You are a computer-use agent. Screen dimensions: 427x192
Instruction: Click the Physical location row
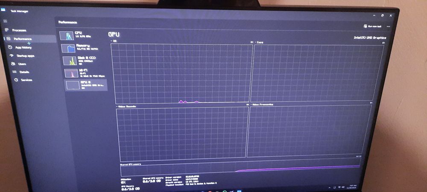(191, 184)
